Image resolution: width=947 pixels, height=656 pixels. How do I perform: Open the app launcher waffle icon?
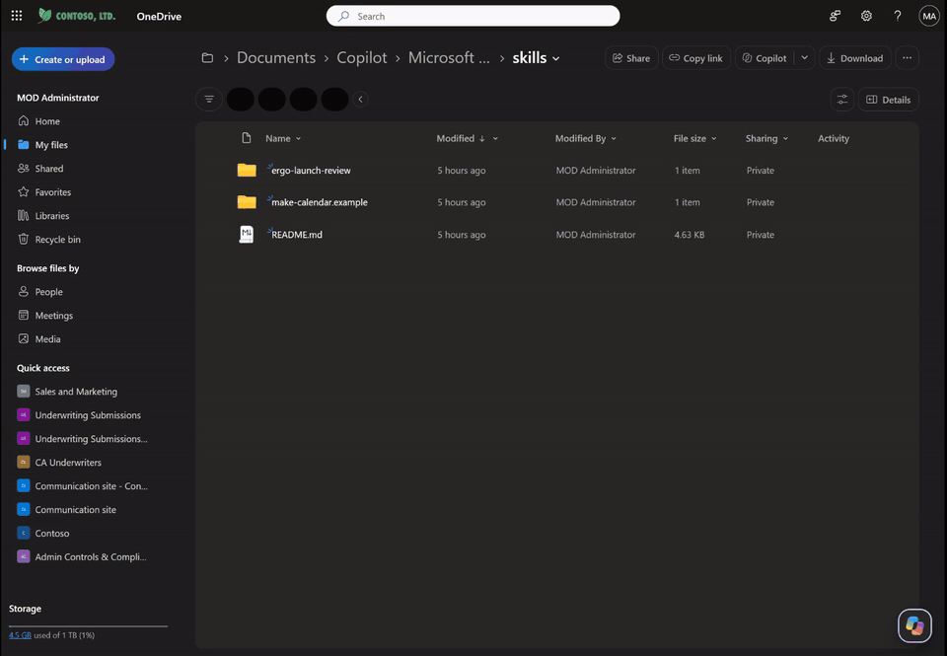click(17, 16)
